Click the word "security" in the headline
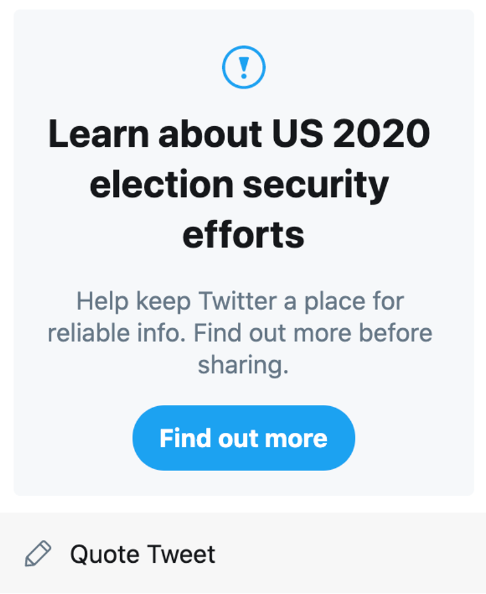 pos(316,185)
